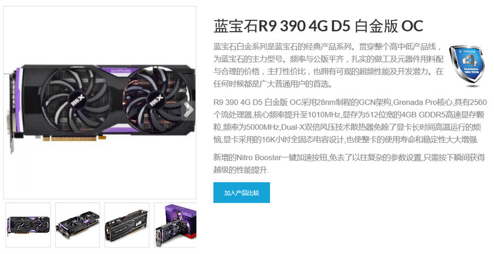Select the retail box thumbnail
The width and height of the screenshot is (494, 254).
(175, 225)
